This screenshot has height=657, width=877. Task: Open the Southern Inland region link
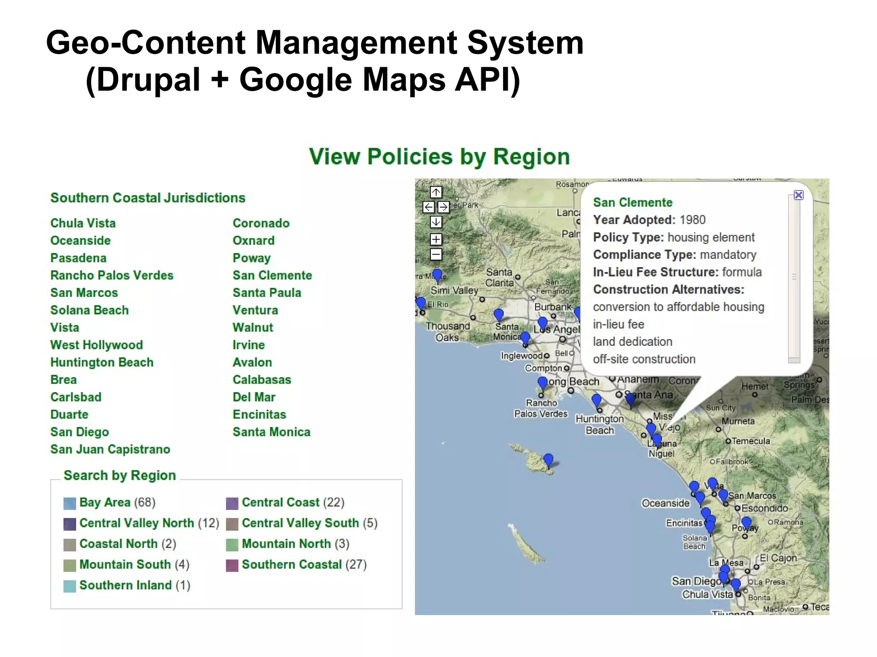coord(125,585)
